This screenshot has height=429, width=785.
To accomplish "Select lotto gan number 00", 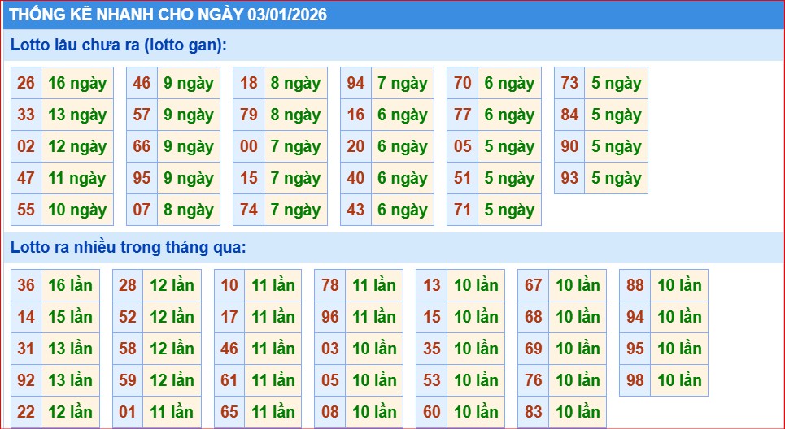I will [249, 146].
